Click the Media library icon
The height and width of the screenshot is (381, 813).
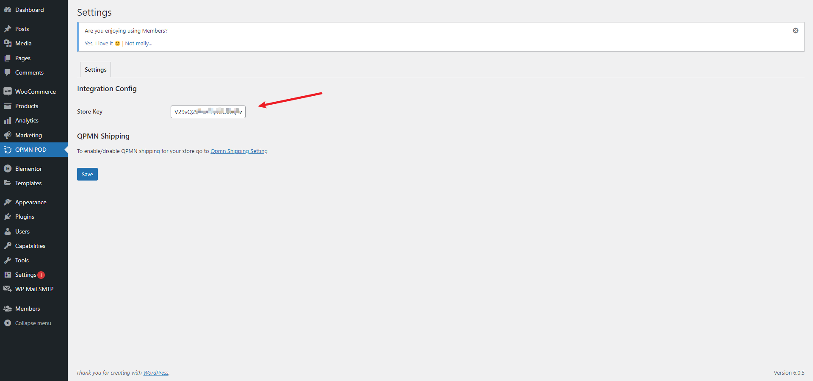click(x=8, y=43)
